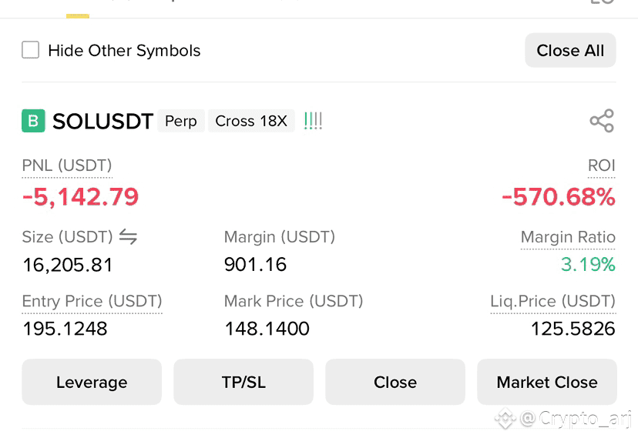Screen dimensions: 638x438
Task: Select the SOLUSDT symbol name
Action: point(103,121)
